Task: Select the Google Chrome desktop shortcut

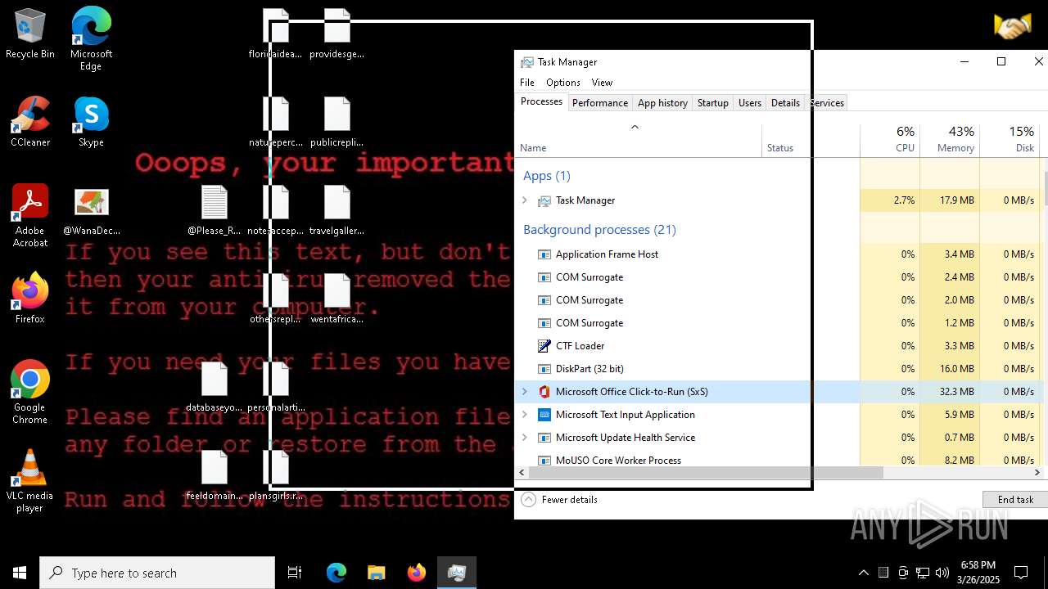Action: pyautogui.click(x=30, y=392)
